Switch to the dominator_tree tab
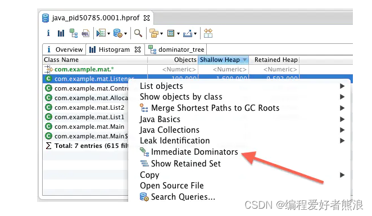Screen dimensions: 372x216 pos(176,49)
